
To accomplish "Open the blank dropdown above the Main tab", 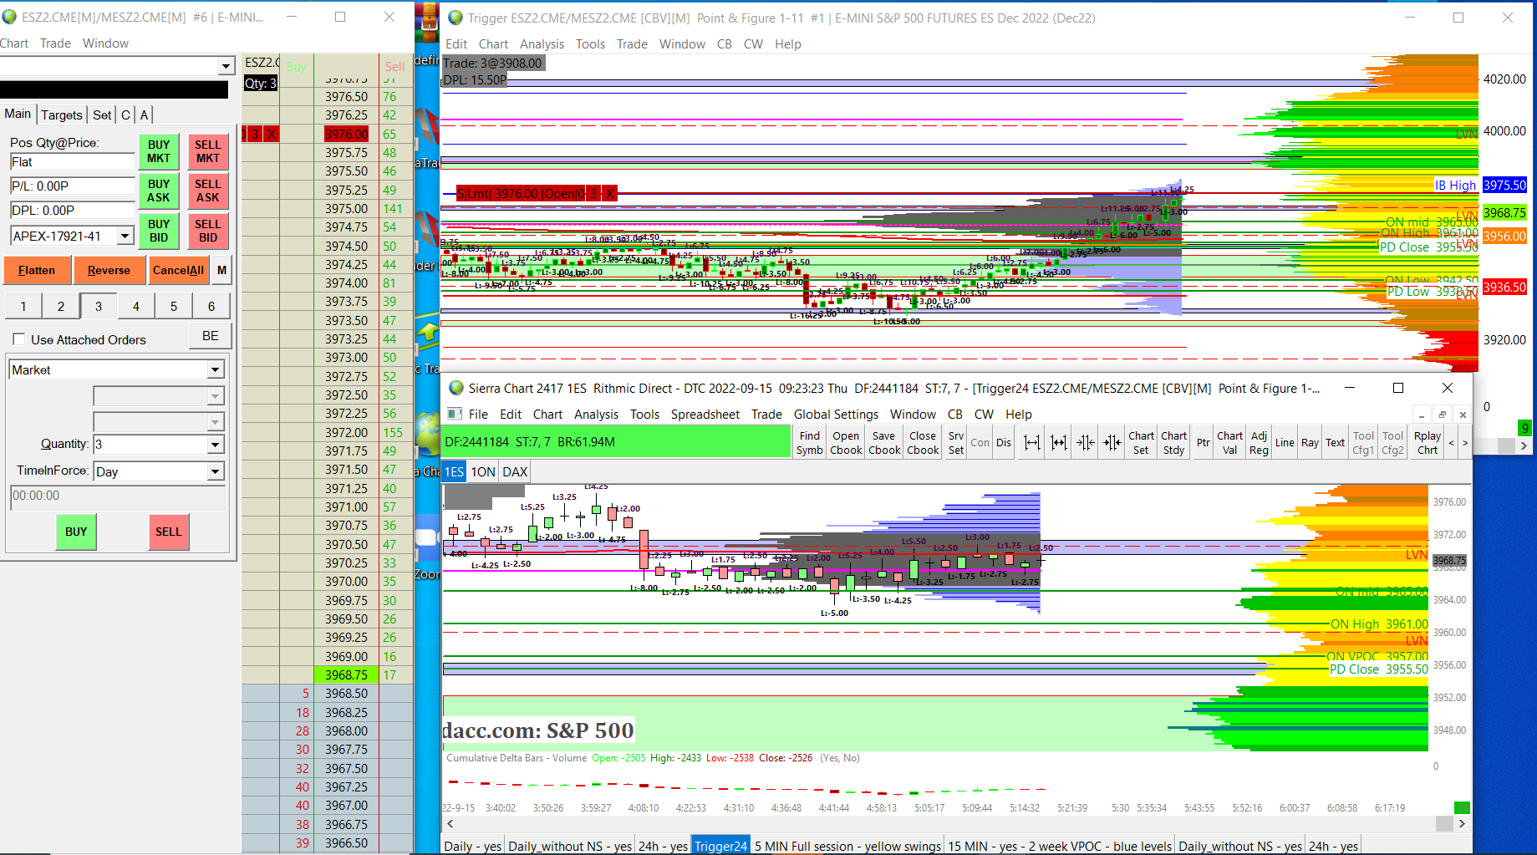I will (226, 66).
